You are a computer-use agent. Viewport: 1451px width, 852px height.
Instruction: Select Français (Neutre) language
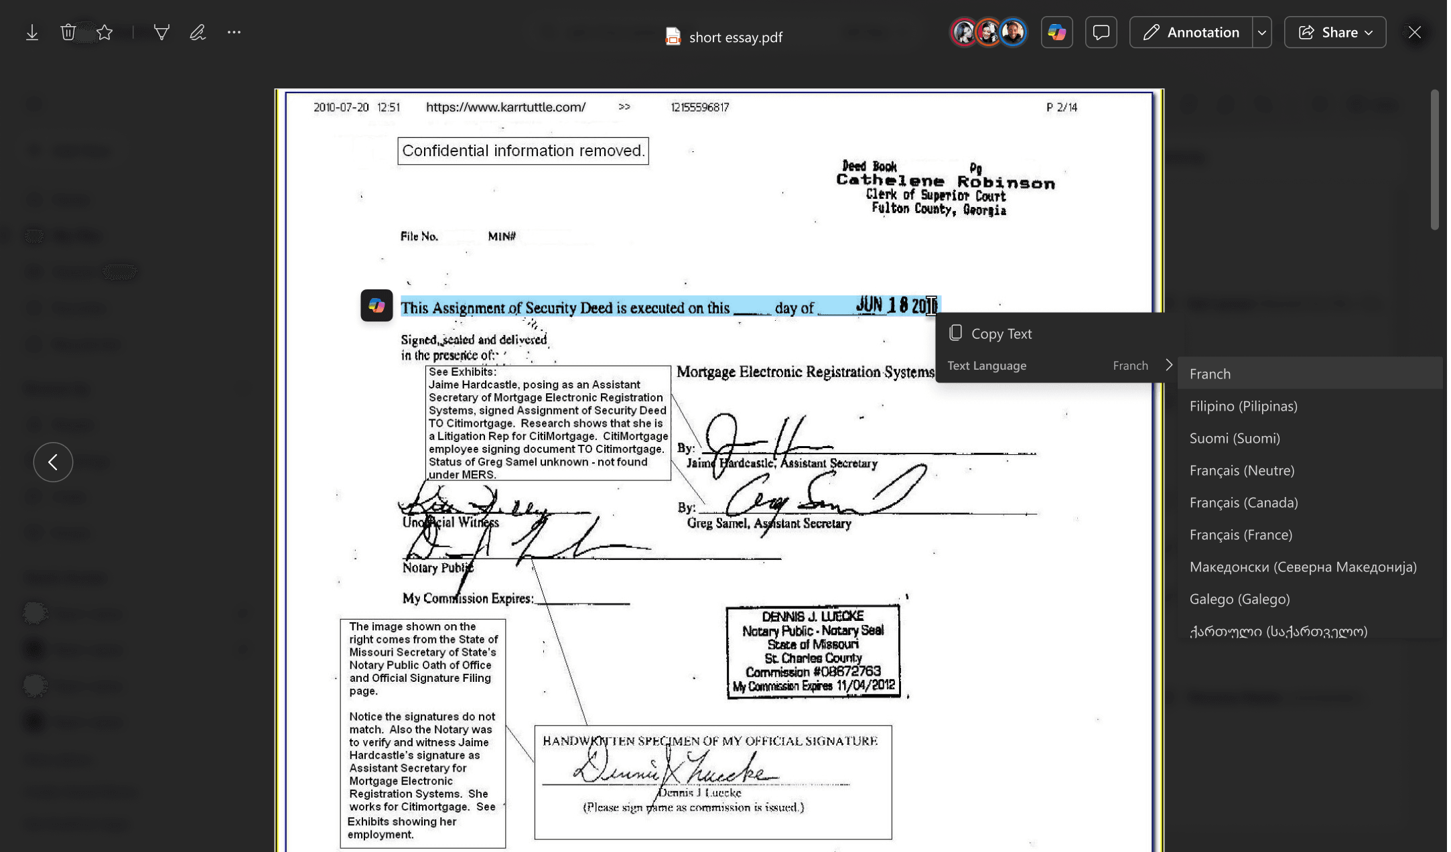(x=1310, y=470)
